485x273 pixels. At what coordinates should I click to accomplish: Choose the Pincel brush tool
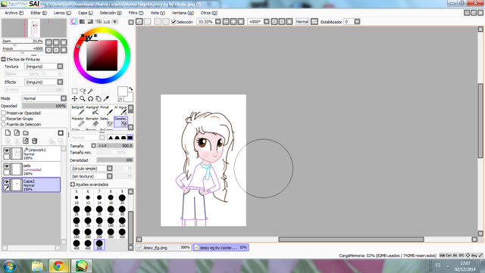coord(106,110)
